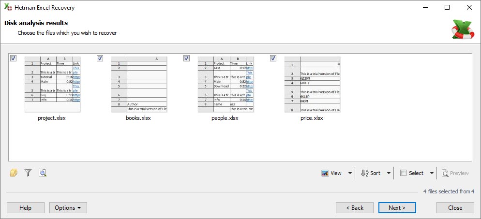Select the price.xlsx thumbnail preview
This screenshot has width=481, height=219.
(x=312, y=84)
